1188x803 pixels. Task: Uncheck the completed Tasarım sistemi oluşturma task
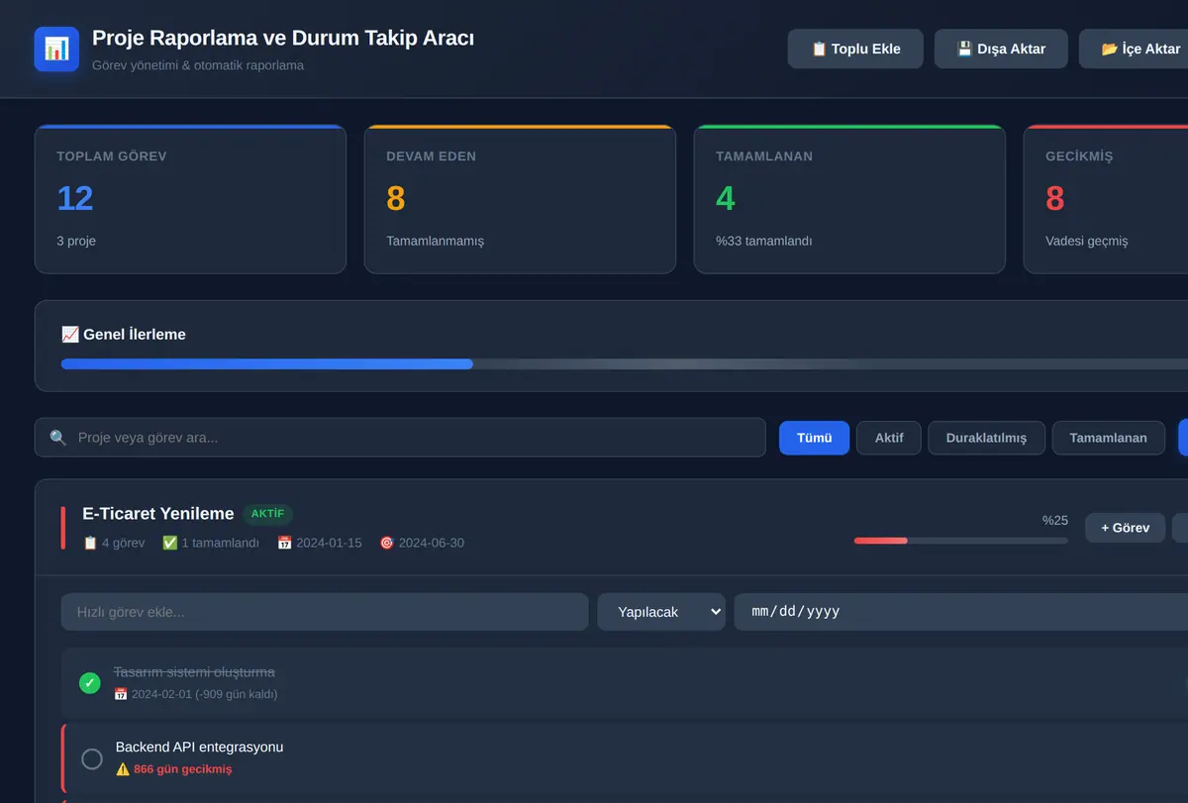coord(90,683)
